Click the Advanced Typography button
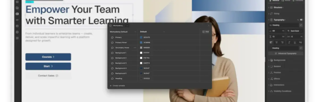Screen dimensions: 319x102 click(286, 54)
